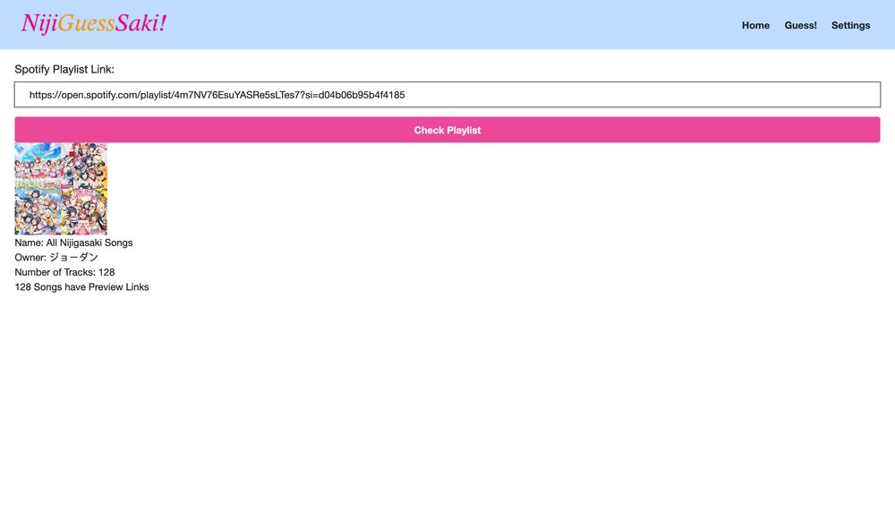Click the "Spotify Playlist Link:" label
This screenshot has height=529, width=895.
[x=64, y=69]
